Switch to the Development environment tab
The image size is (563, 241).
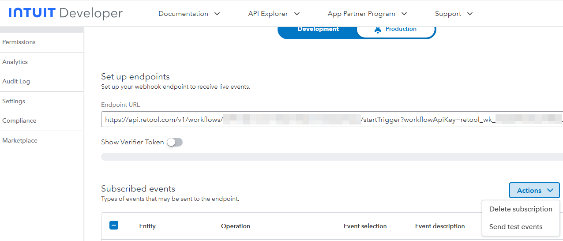tap(318, 29)
